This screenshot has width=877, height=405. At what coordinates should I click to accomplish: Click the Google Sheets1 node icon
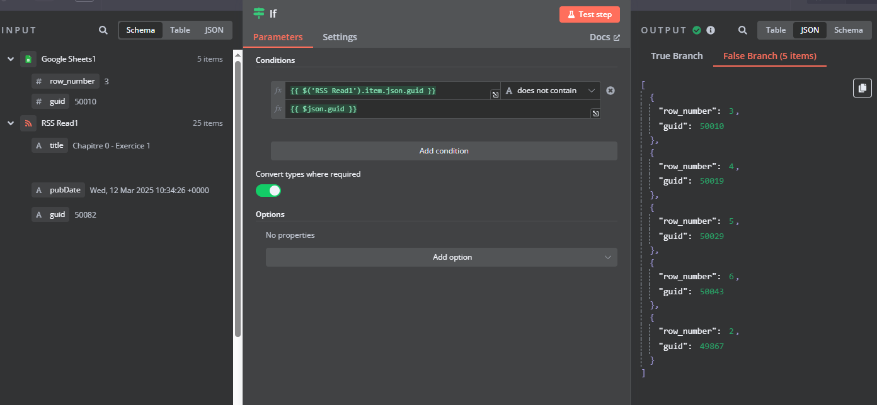(28, 59)
